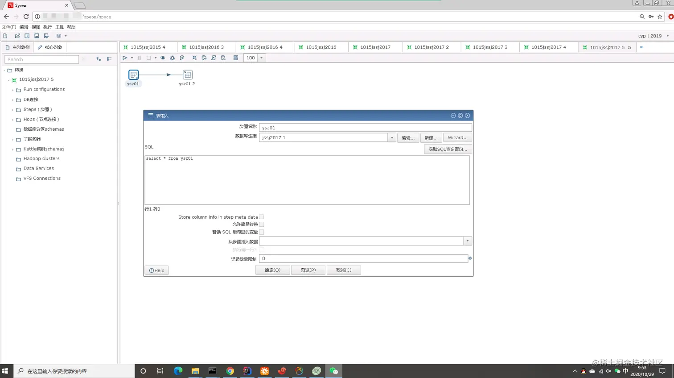Viewport: 674px width, 378px height.
Task: Expand the Steps (步骤) tree node
Action: pos(13,110)
